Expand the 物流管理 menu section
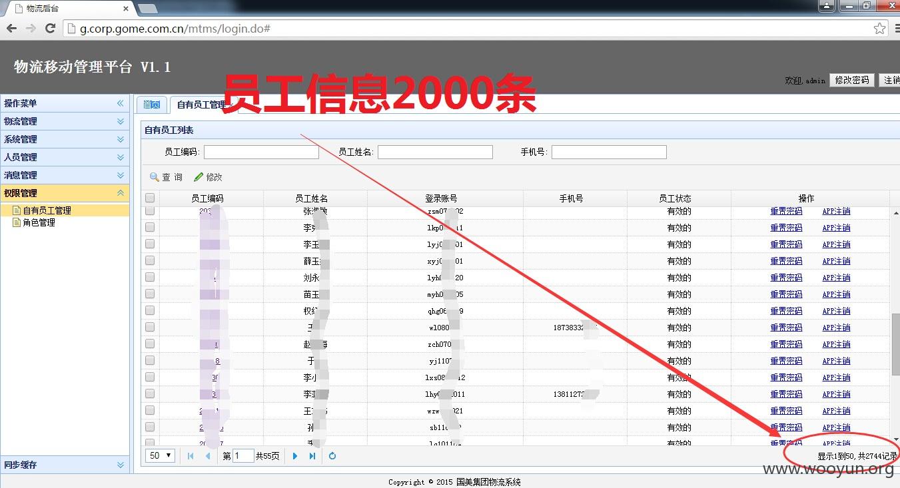This screenshot has width=900, height=488. pyautogui.click(x=65, y=121)
